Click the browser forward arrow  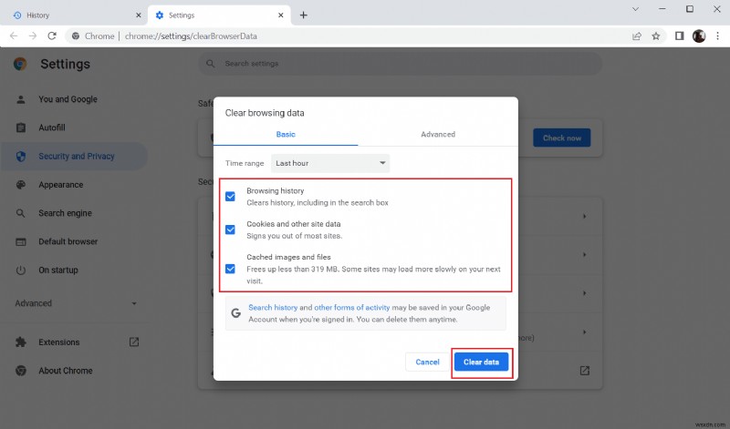(33, 36)
